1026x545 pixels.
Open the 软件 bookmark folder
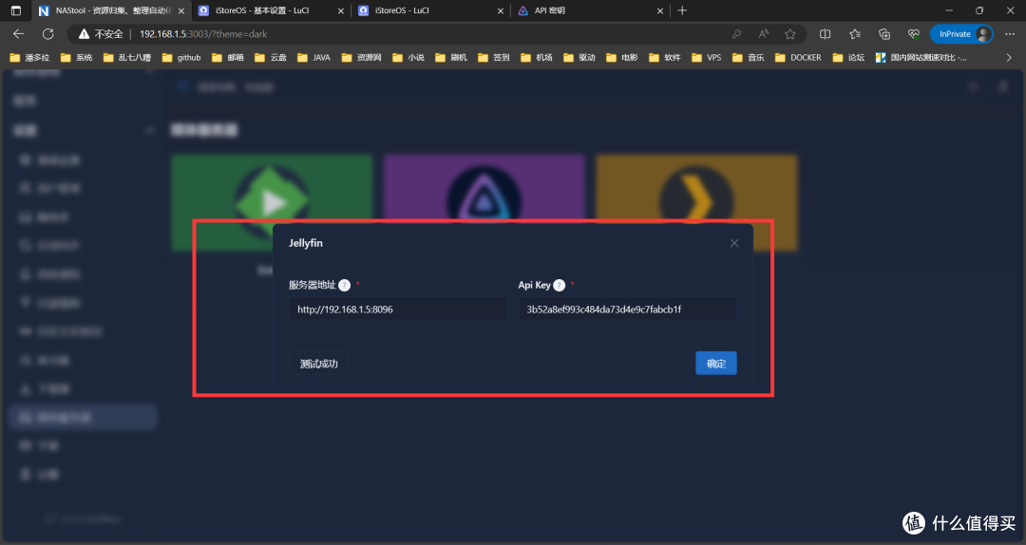665,58
